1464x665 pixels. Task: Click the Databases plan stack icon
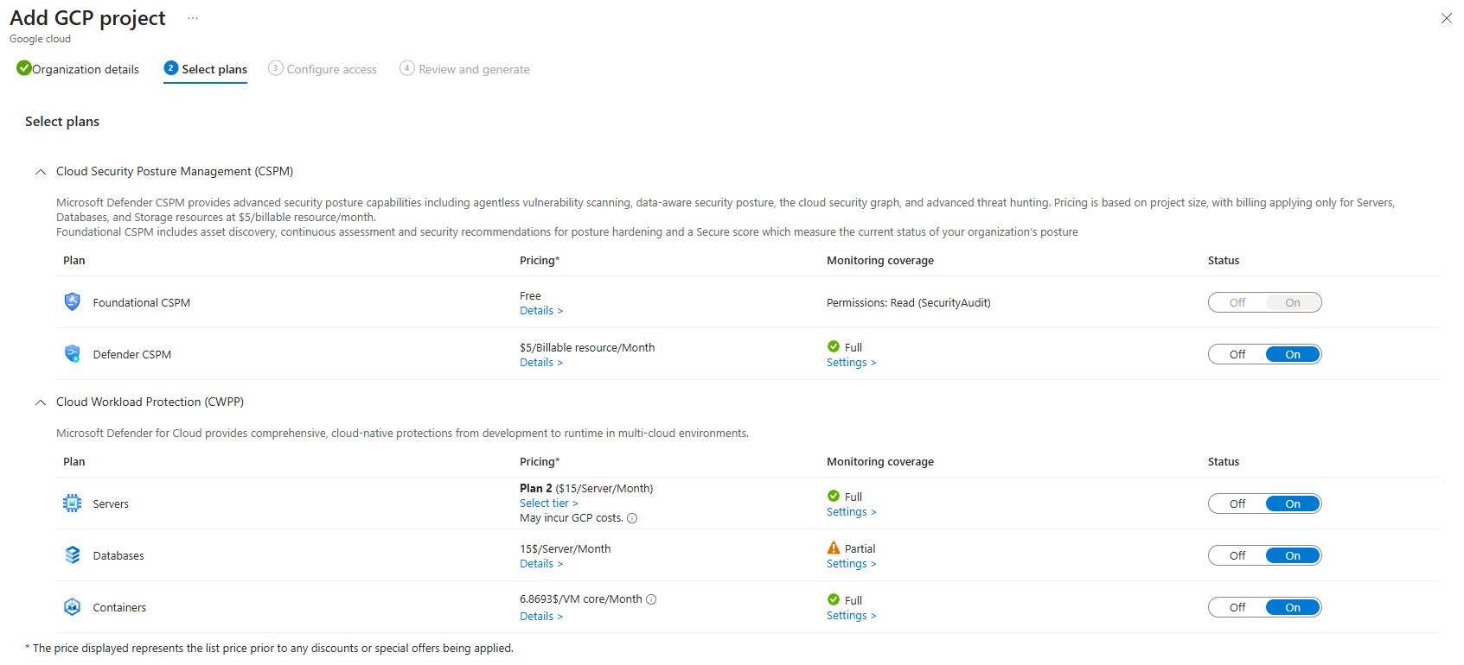(72, 555)
